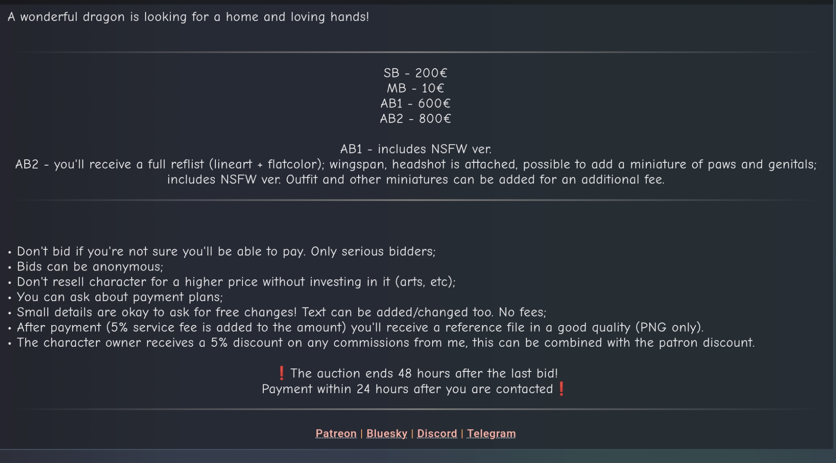Viewport: 836px width, 463px height.
Task: Follow the Discord link
Action: 437,433
